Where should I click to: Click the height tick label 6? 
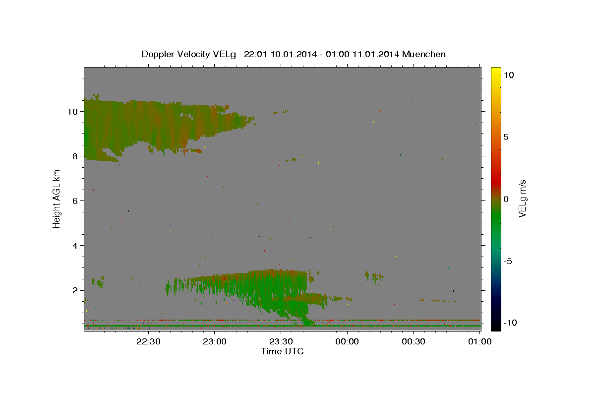click(75, 200)
